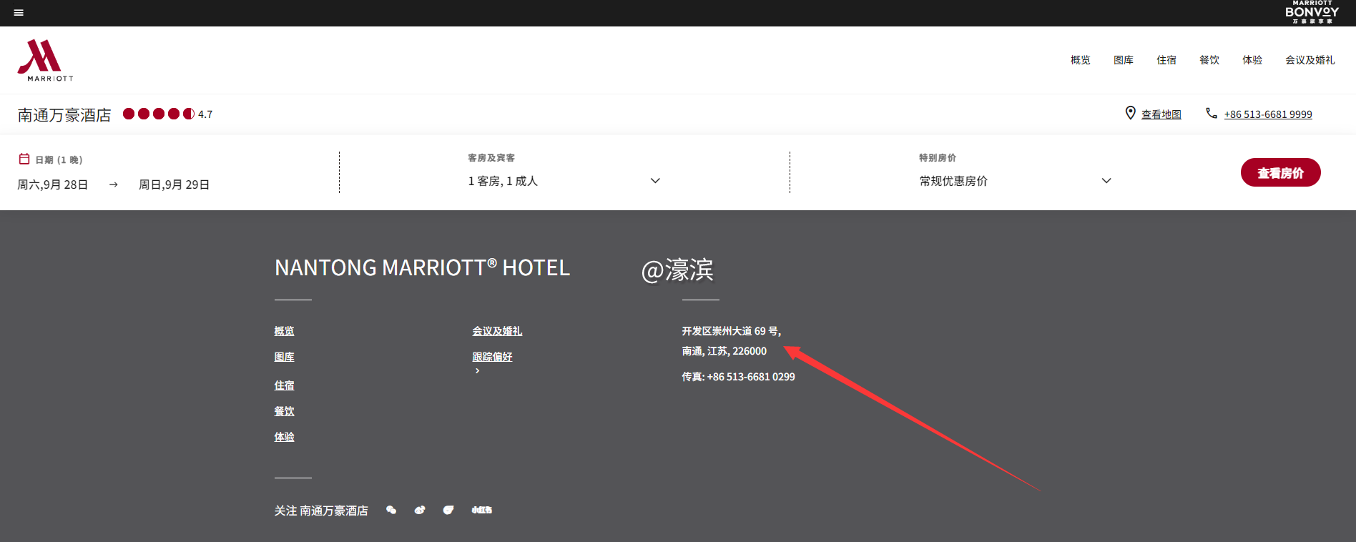Select 图库 in the top navigation
1356x542 pixels.
coord(1124,60)
